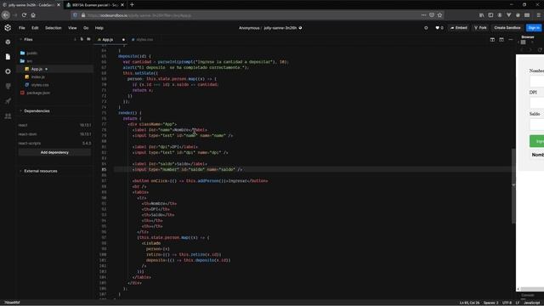544x306 pixels.
Task: Select package.json in the file tree
Action: coord(38,93)
